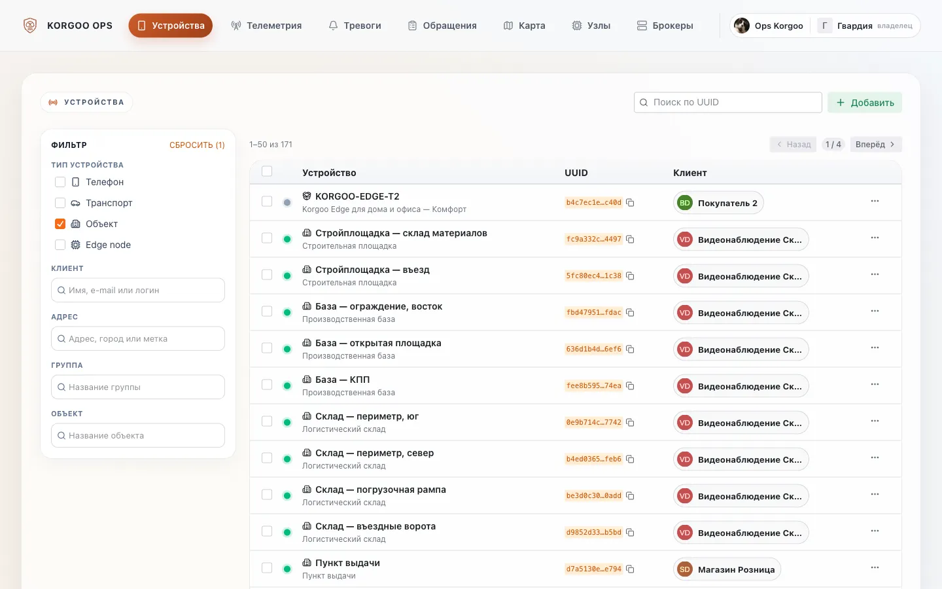Screen dimensions: 942x589
Task: Open the Брокеры tab
Action: pyautogui.click(x=665, y=26)
